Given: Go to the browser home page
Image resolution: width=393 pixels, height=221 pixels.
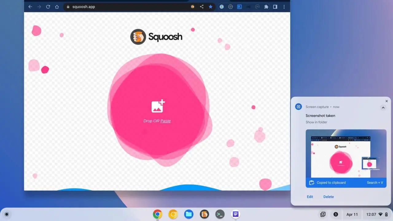Looking at the screenshot, I should [57, 6].
